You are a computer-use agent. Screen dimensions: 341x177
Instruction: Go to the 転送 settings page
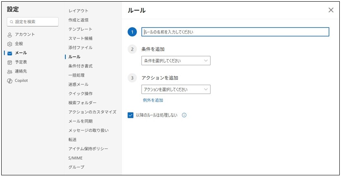coord(72,140)
